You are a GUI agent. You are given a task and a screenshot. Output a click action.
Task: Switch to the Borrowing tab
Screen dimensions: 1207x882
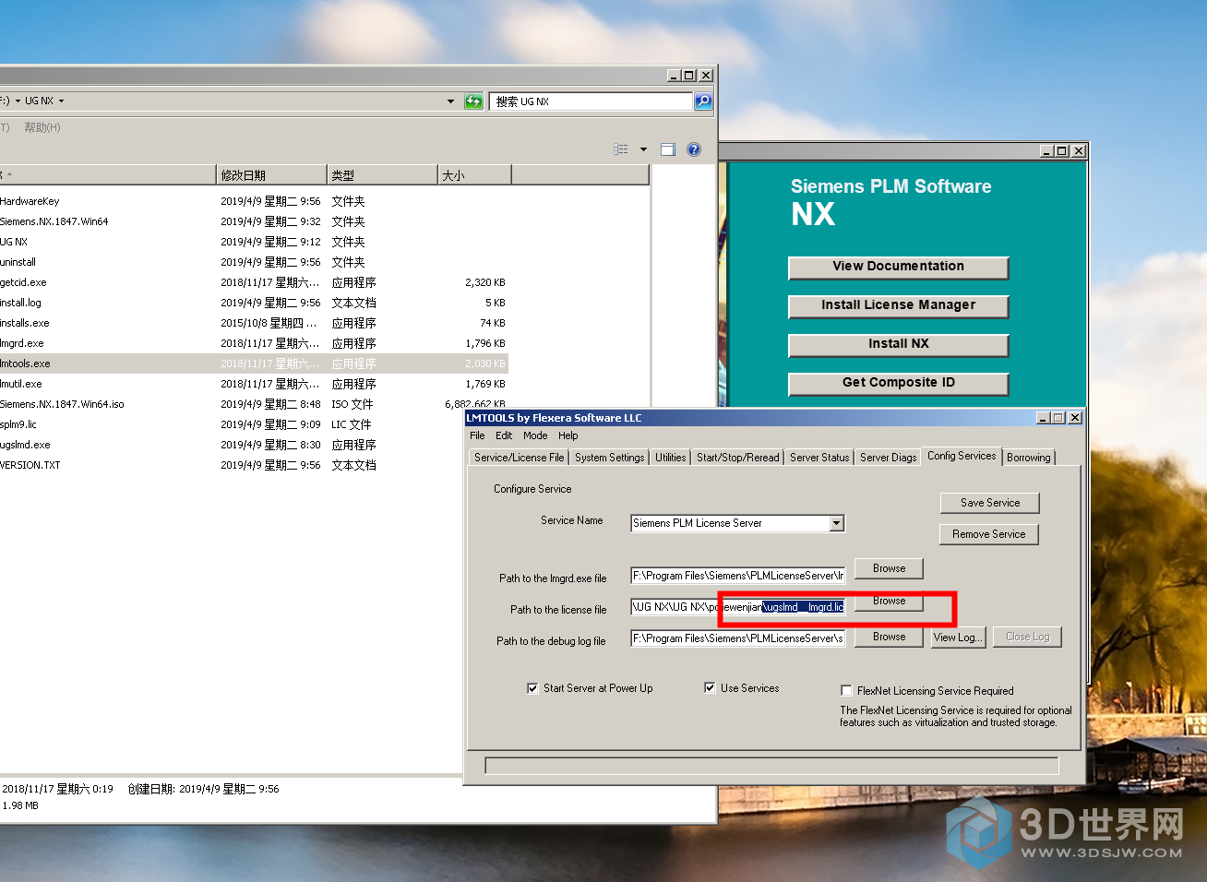(1028, 458)
